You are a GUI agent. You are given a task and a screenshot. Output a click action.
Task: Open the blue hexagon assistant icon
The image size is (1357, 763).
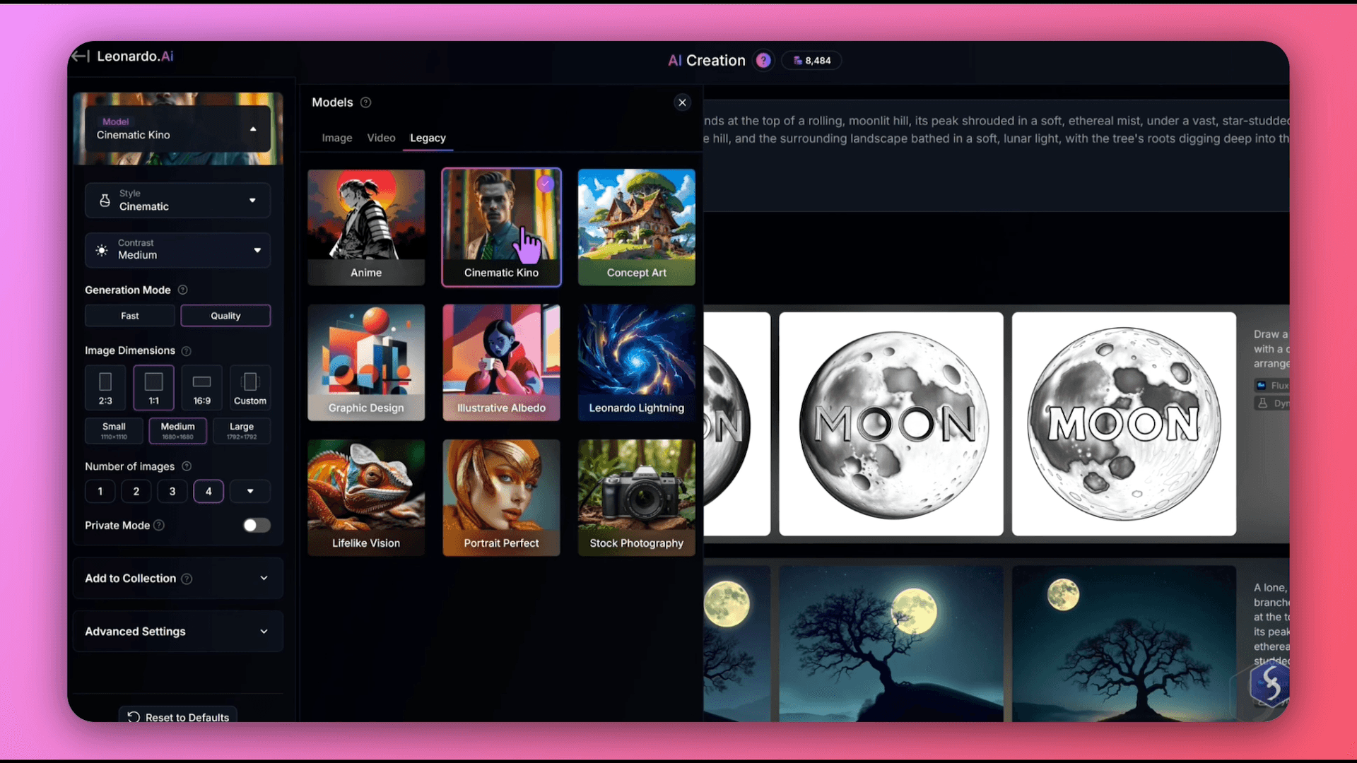tap(1269, 683)
